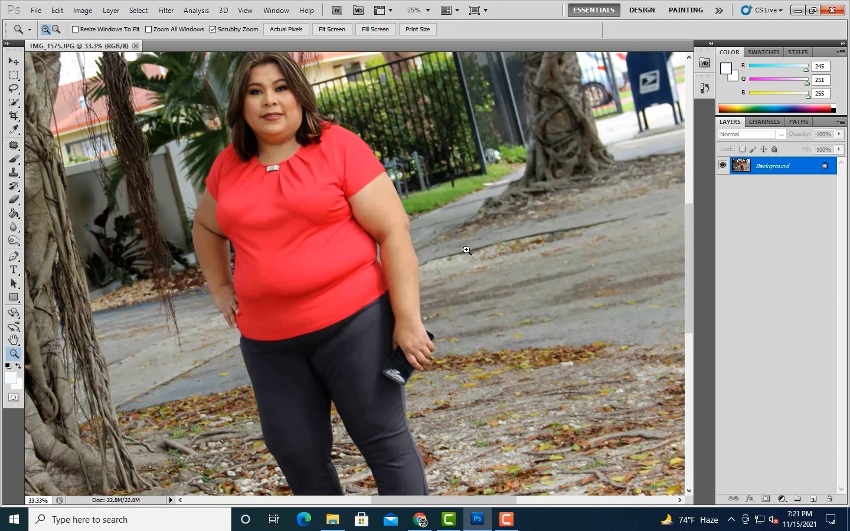Delete layer with the Layers panel trash icon
The height and width of the screenshot is (531, 850).
pyautogui.click(x=829, y=499)
